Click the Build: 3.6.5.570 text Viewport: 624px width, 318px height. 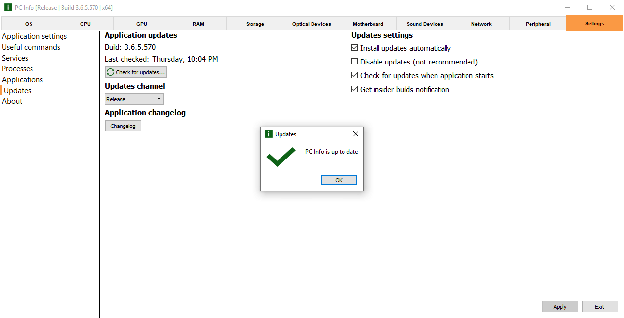130,47
